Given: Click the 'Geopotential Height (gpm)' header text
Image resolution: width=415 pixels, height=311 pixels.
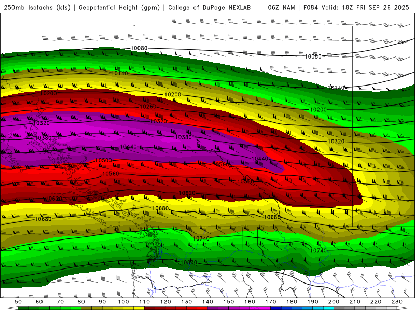Looking at the screenshot, I should 119,7.
